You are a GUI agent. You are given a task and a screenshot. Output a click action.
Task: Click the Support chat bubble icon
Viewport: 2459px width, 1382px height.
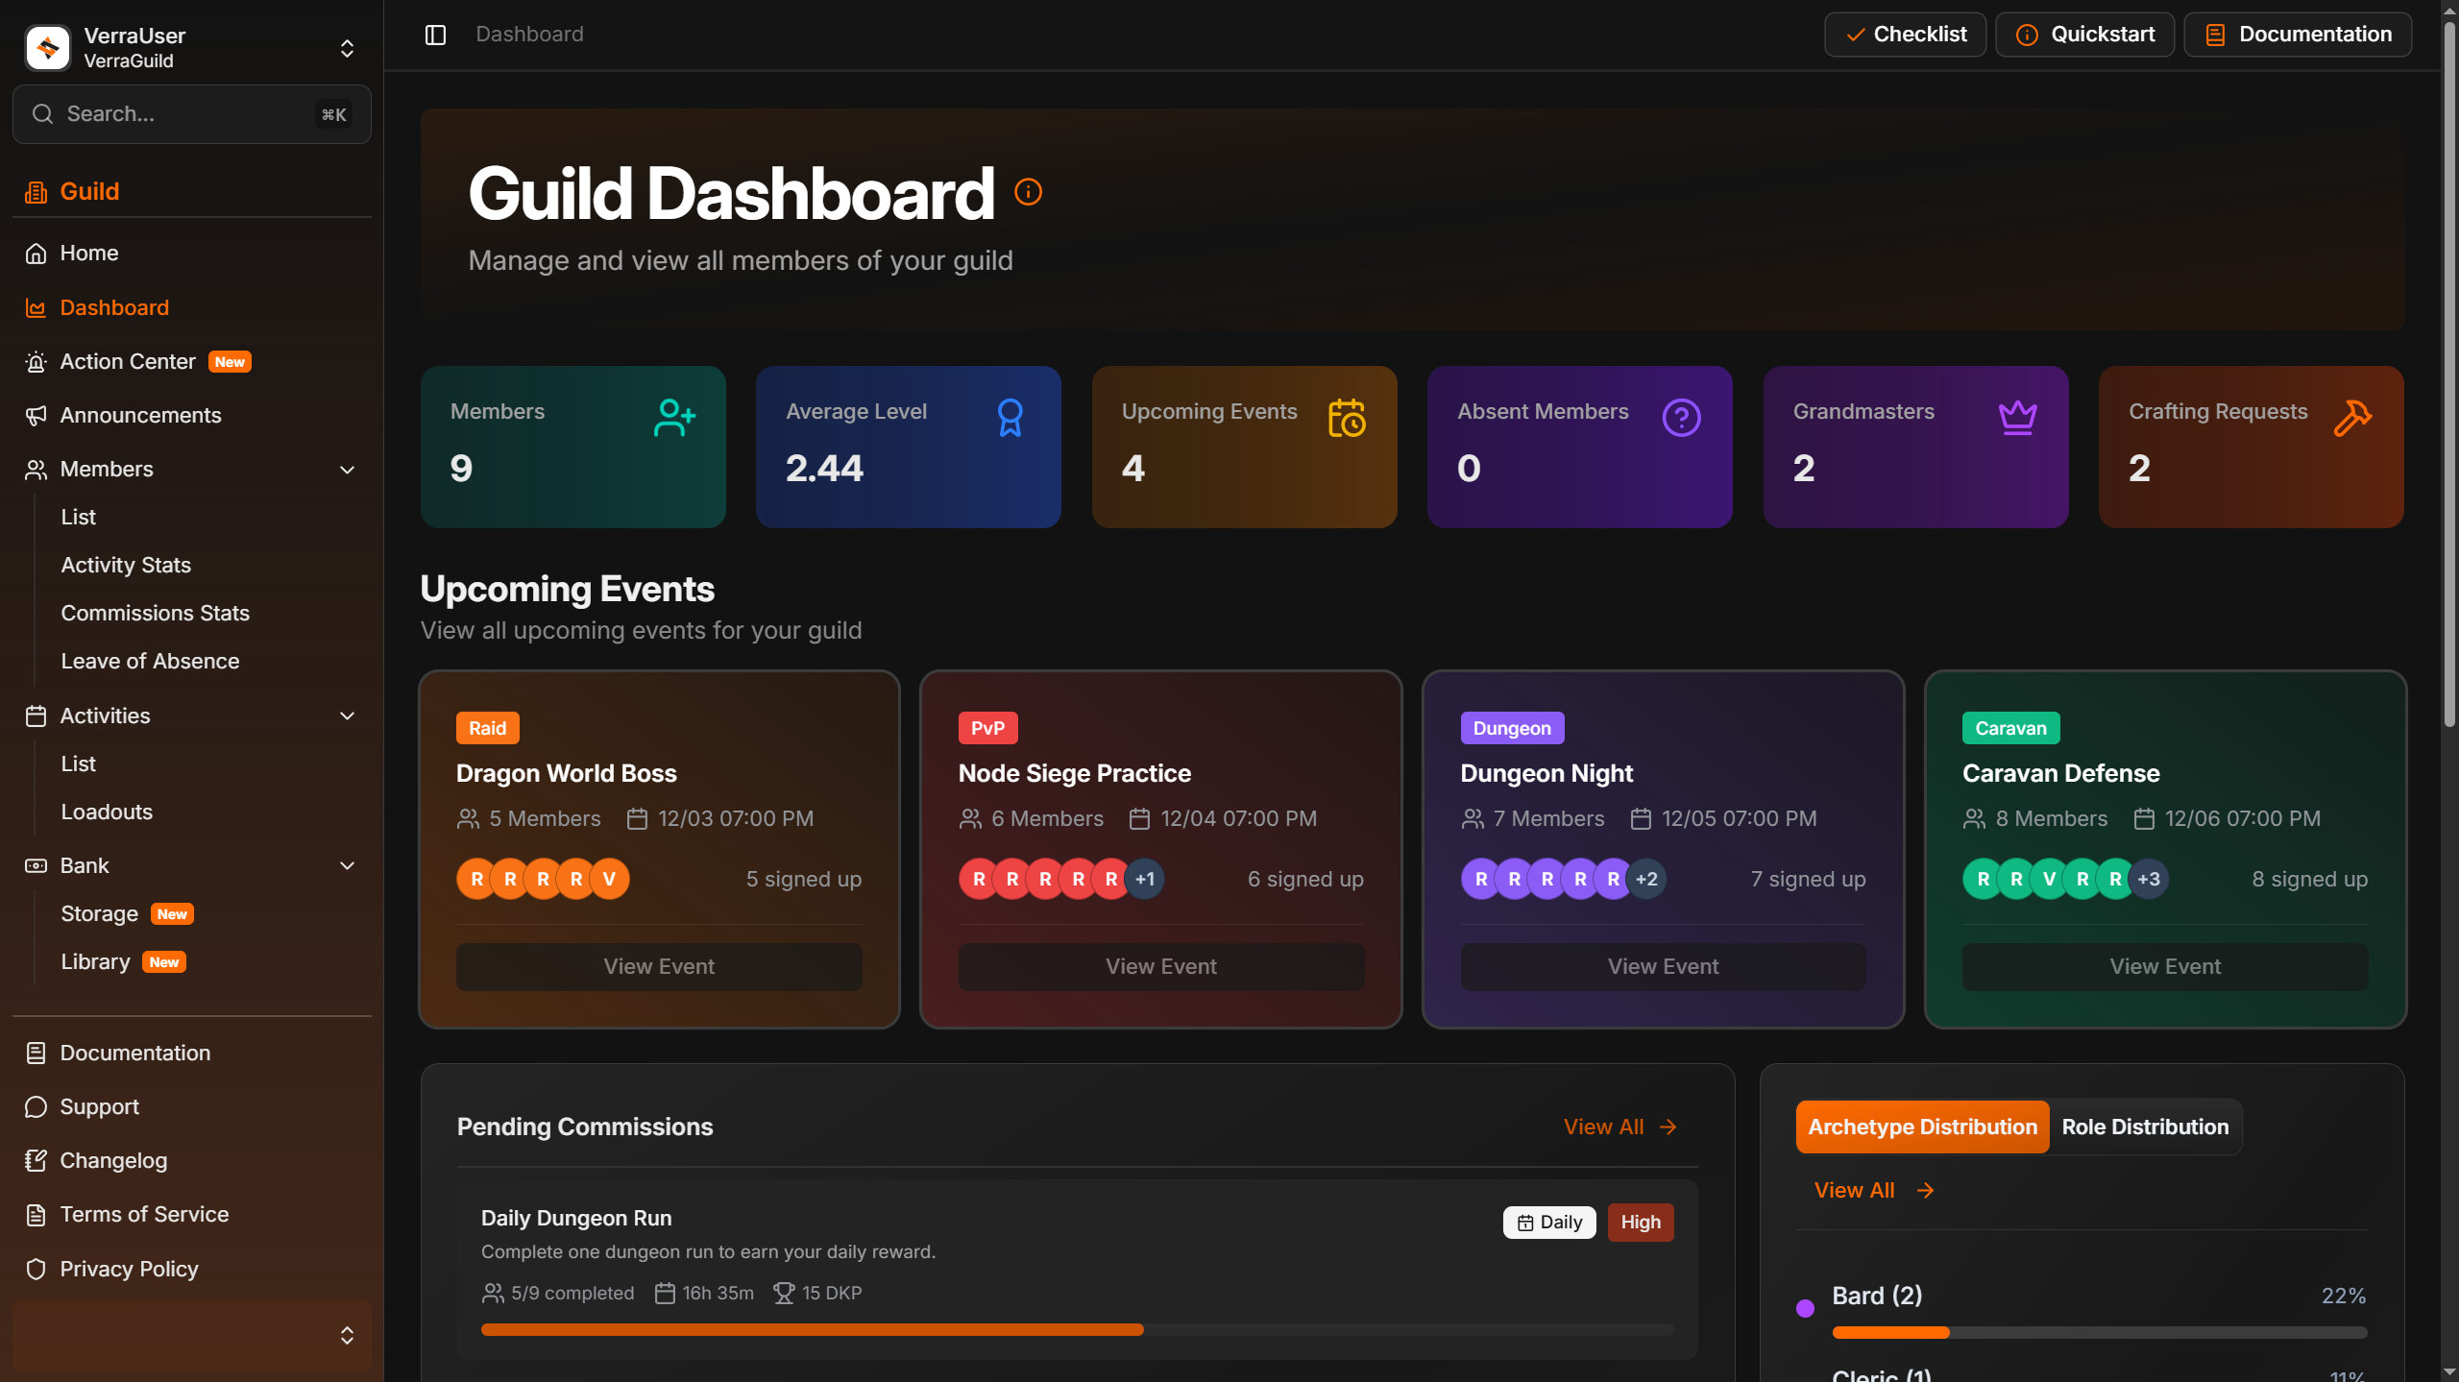click(36, 1106)
